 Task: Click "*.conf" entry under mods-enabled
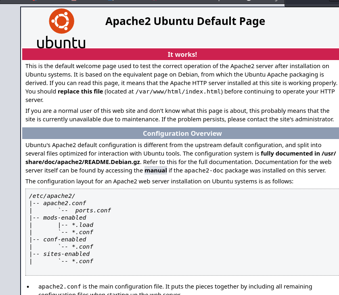pos(82,232)
